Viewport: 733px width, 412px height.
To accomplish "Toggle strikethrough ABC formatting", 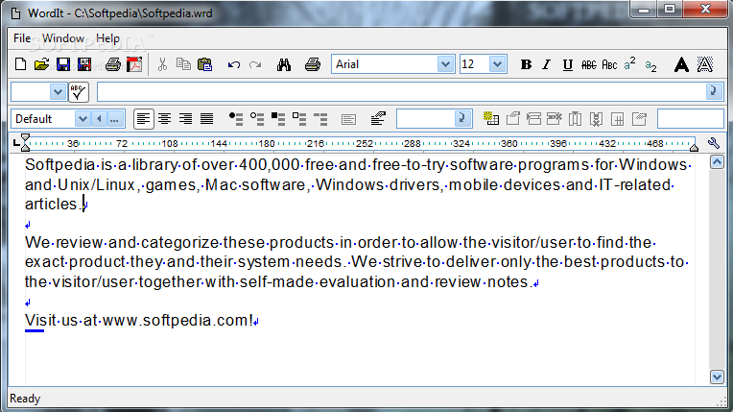I will click(588, 64).
